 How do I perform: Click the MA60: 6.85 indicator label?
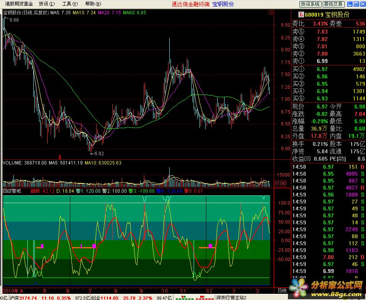point(134,13)
